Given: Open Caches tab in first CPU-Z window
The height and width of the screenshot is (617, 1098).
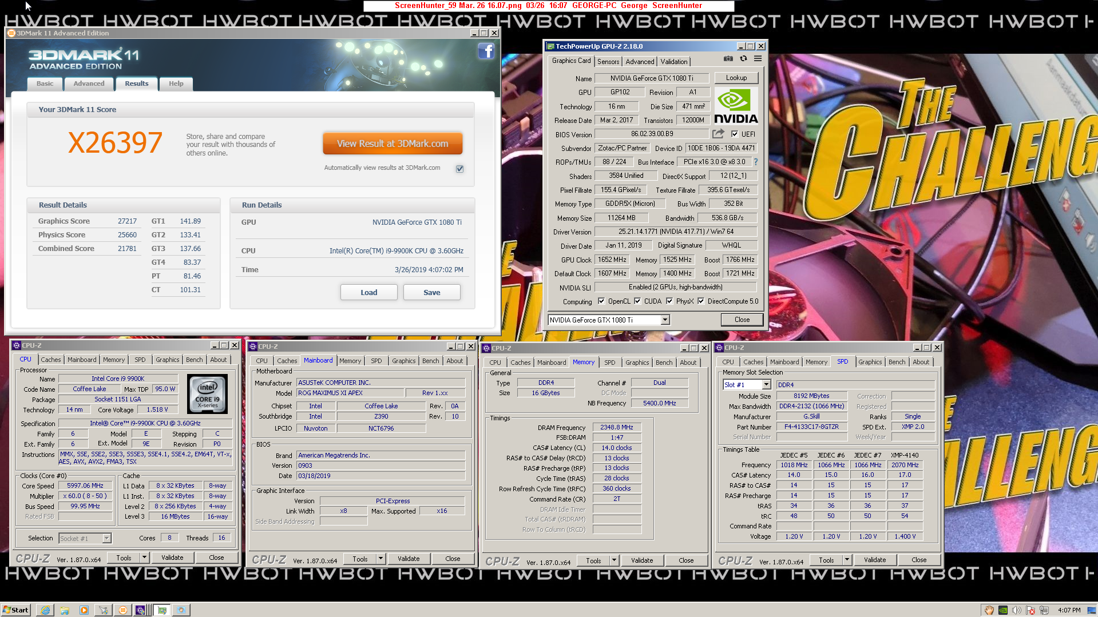Looking at the screenshot, I should 50,360.
